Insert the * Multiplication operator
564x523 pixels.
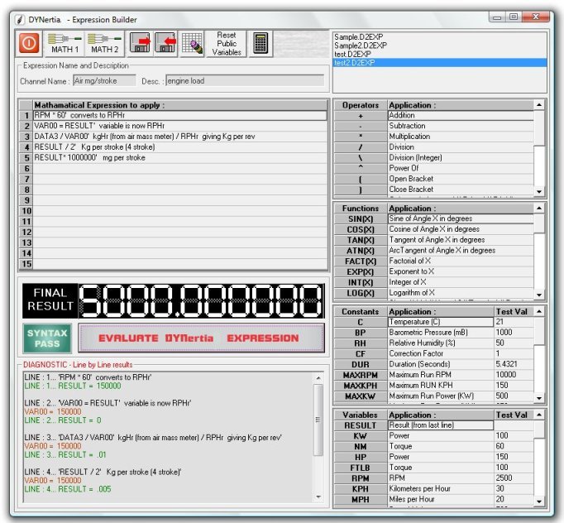coord(361,137)
